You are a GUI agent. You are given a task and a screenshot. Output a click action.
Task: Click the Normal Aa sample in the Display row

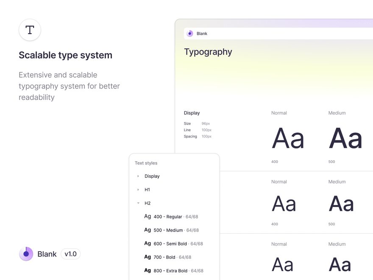point(288,138)
